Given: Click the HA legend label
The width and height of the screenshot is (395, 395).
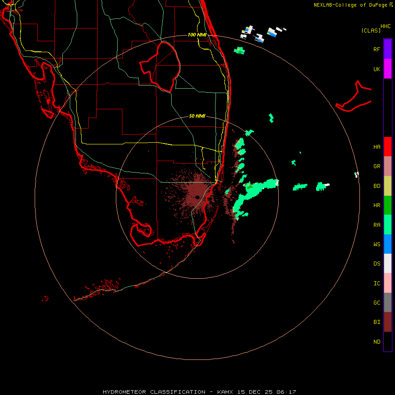Looking at the screenshot, I should pyautogui.click(x=377, y=147).
